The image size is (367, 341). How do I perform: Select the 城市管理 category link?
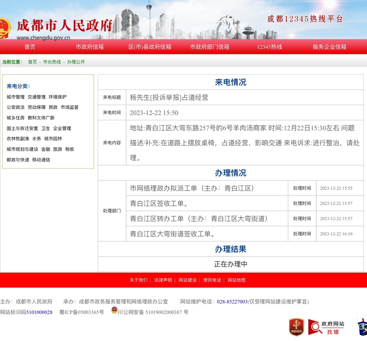coord(15,97)
